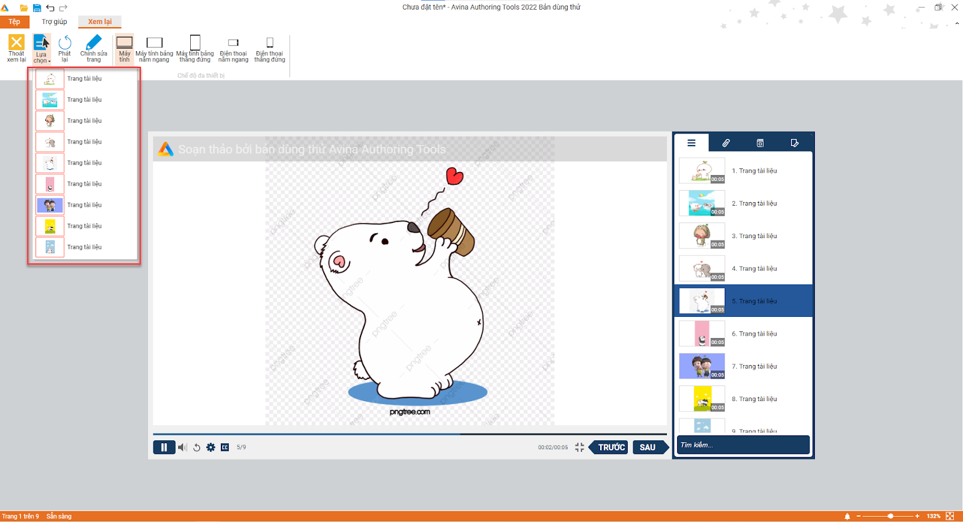The width and height of the screenshot is (963, 522).
Task: Collapse the ribbon chevron at top right
Action: click(957, 24)
